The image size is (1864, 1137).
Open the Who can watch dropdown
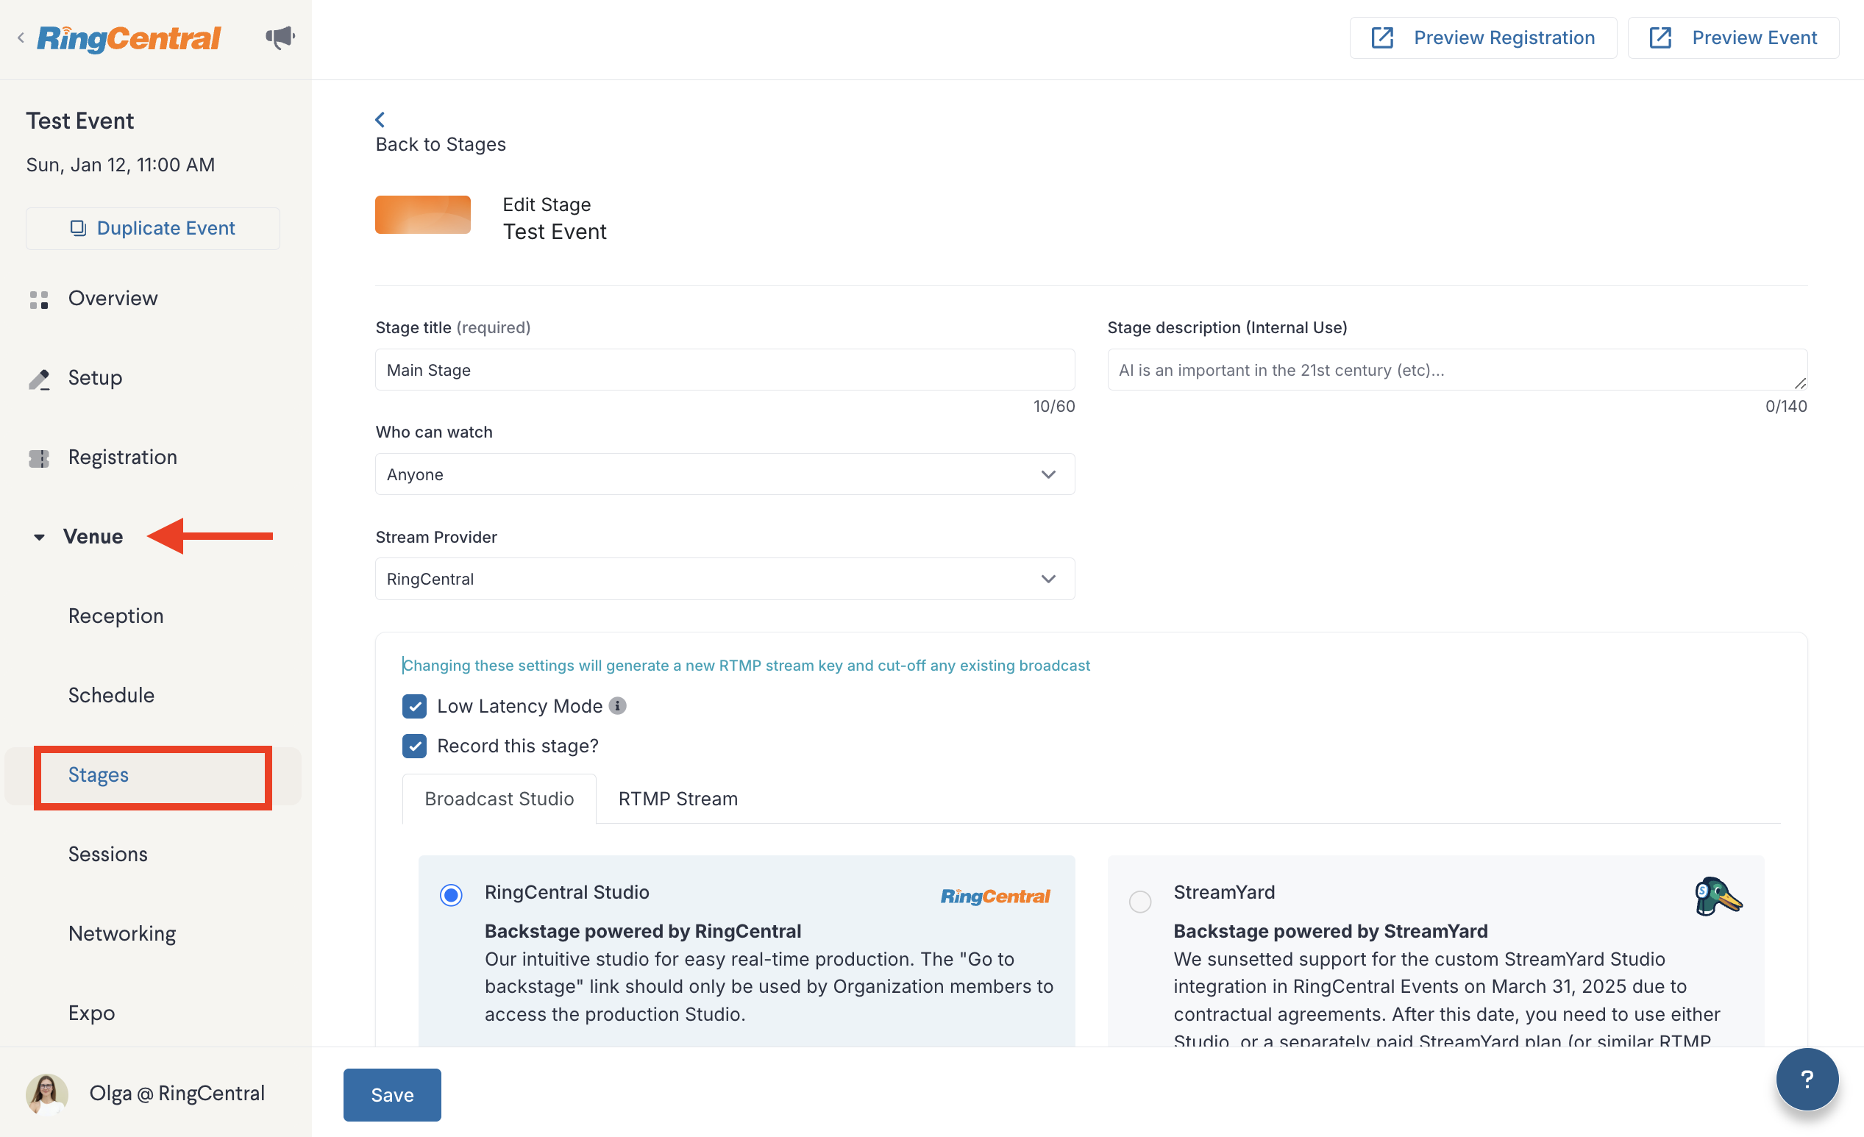tap(725, 474)
